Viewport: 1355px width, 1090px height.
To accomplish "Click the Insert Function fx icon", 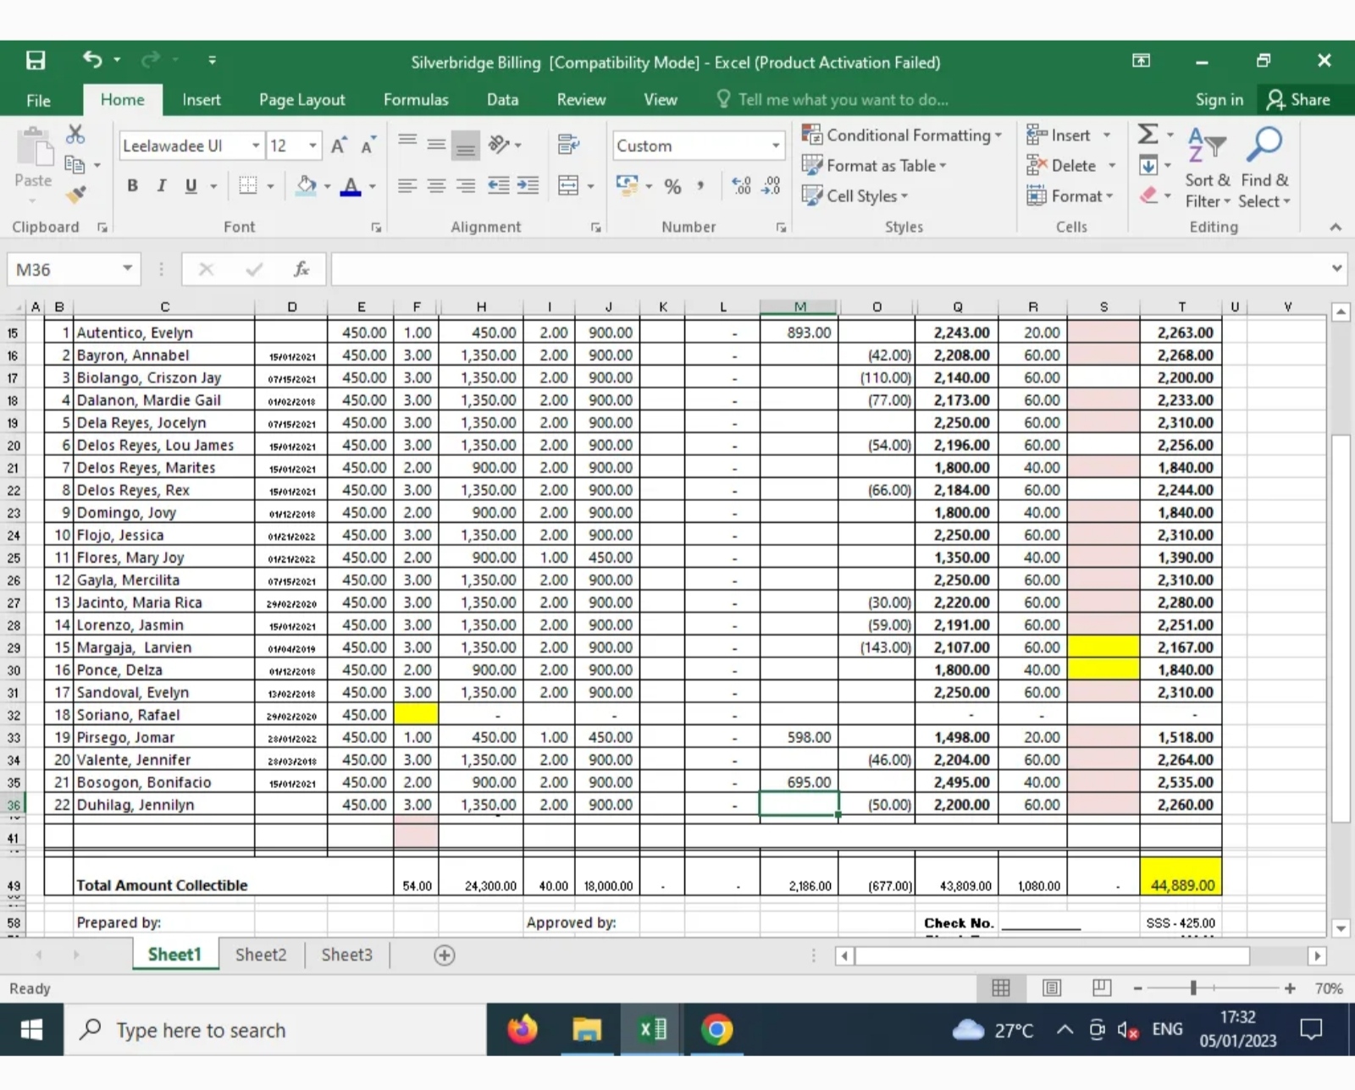I will (x=301, y=269).
